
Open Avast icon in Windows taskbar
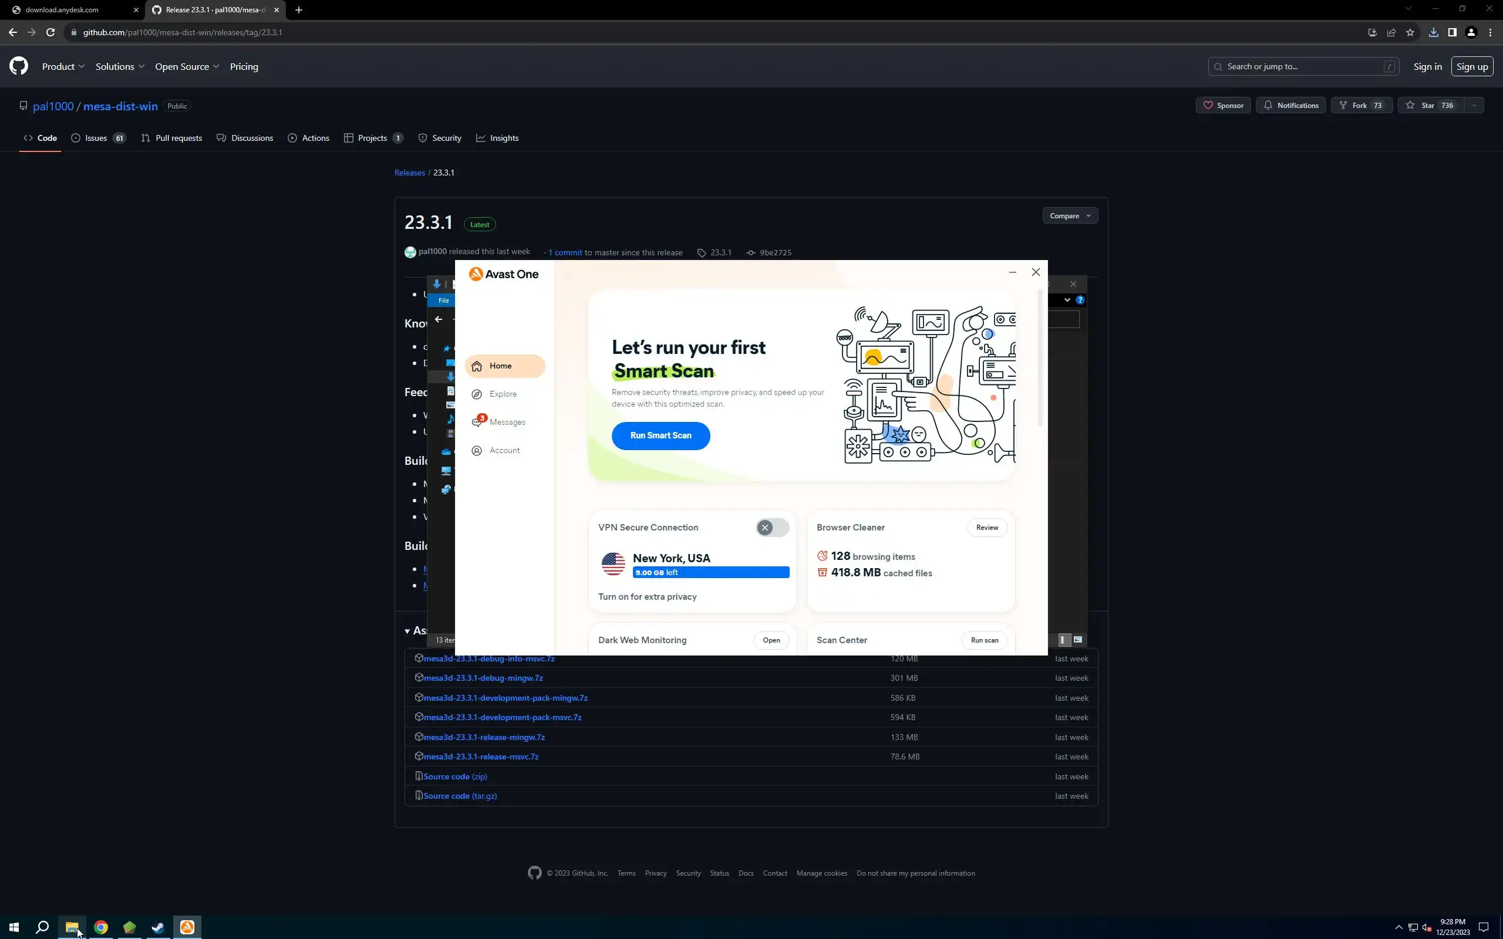coord(187,927)
